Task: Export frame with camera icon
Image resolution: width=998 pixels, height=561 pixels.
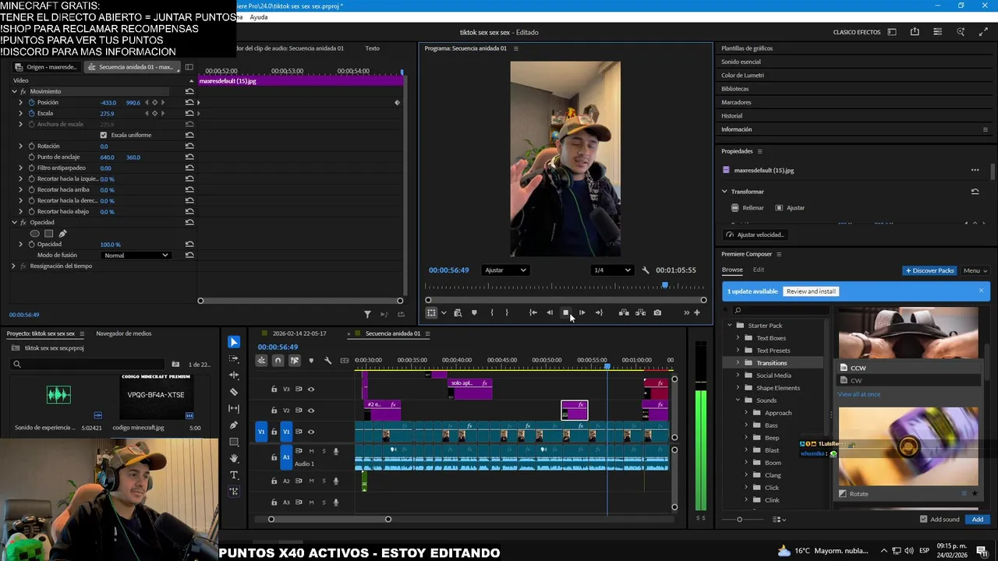Action: click(657, 312)
